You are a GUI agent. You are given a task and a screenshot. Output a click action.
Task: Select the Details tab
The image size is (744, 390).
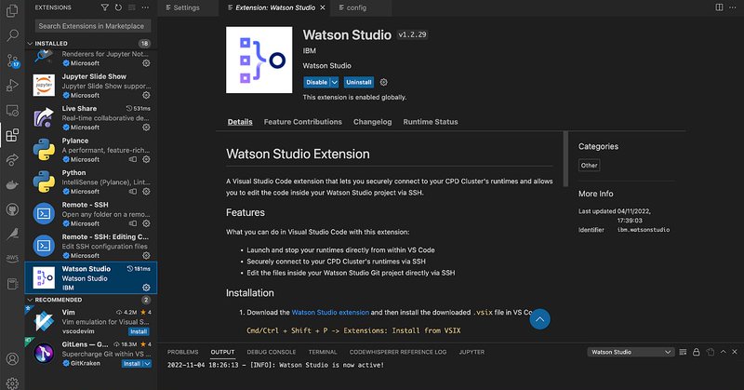240,122
